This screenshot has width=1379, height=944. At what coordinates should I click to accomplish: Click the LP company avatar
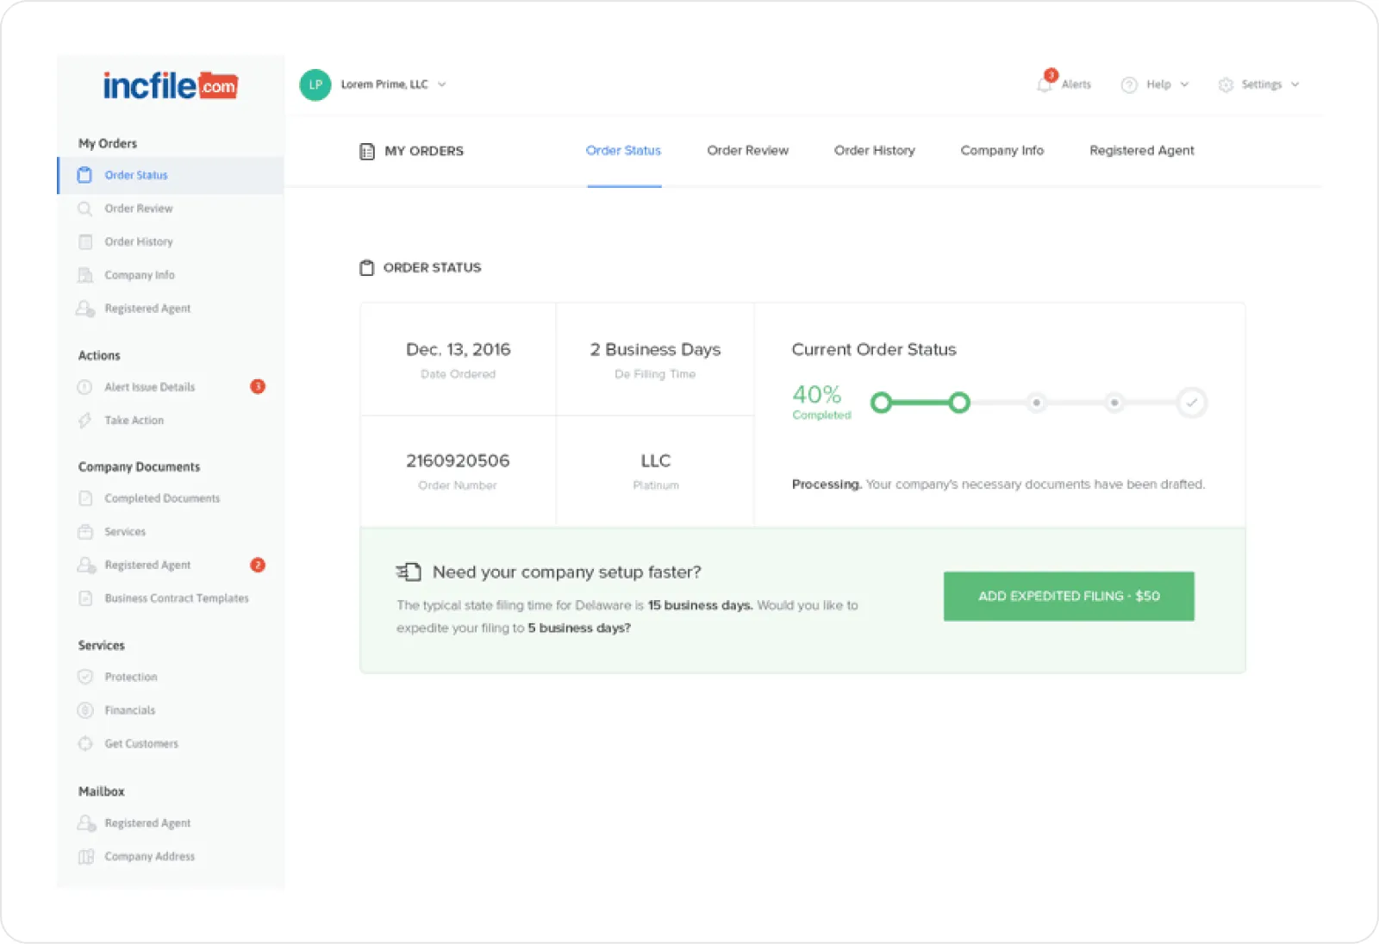315,84
